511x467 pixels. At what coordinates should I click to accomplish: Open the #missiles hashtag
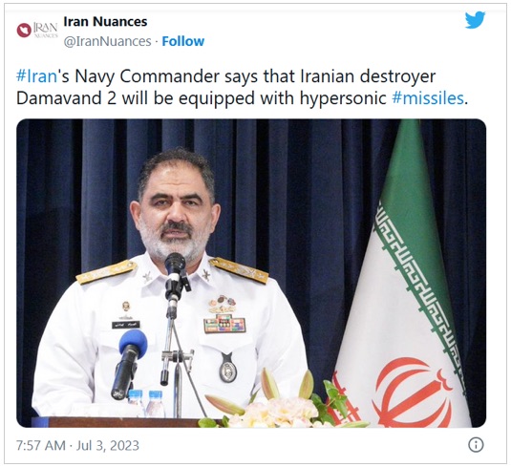click(428, 98)
